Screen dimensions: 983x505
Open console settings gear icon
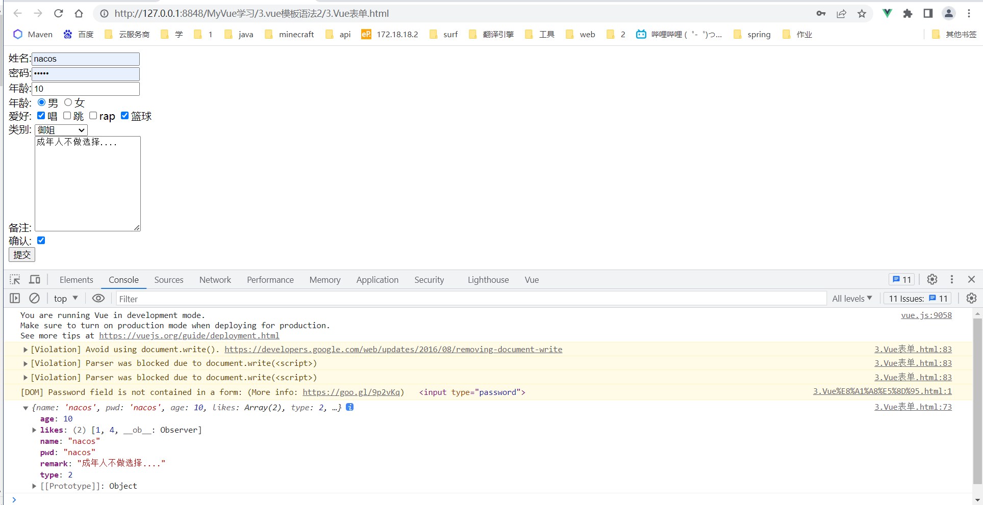tap(971, 298)
